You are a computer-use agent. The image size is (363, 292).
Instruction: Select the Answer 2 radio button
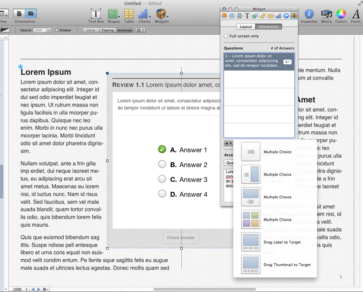pyautogui.click(x=162, y=164)
